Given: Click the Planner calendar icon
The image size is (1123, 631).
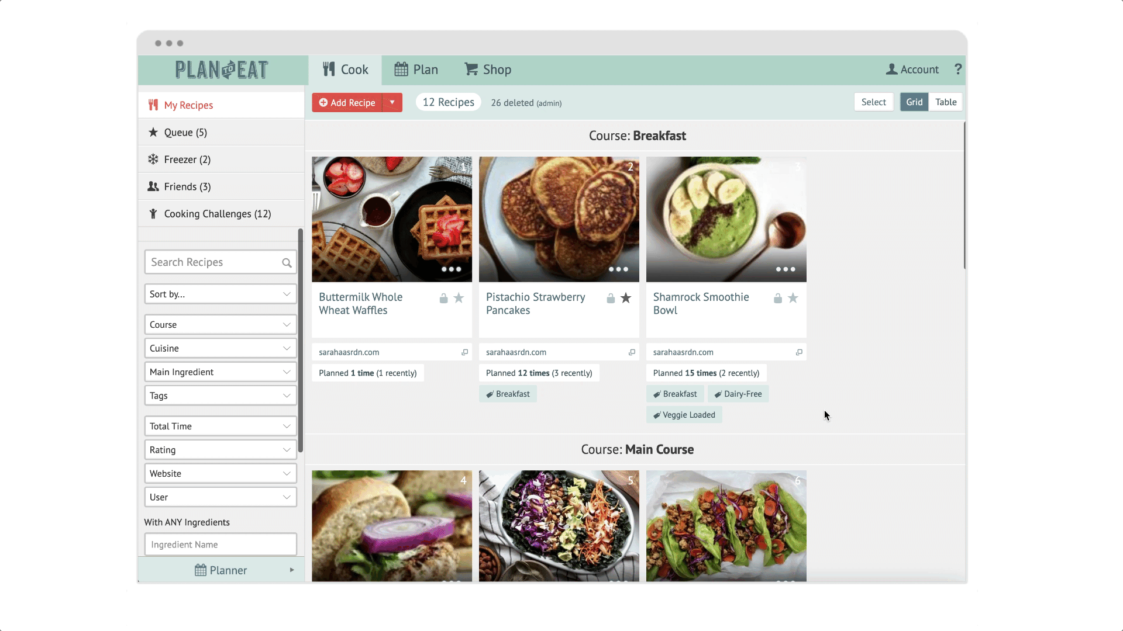Looking at the screenshot, I should coord(201,570).
